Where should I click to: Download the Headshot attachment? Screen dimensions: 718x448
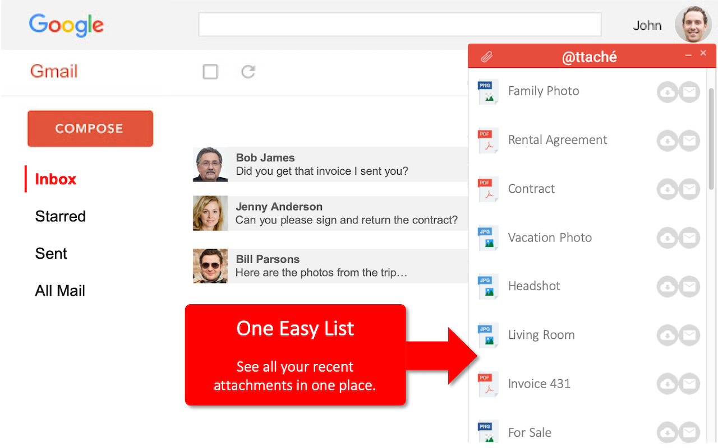(667, 286)
